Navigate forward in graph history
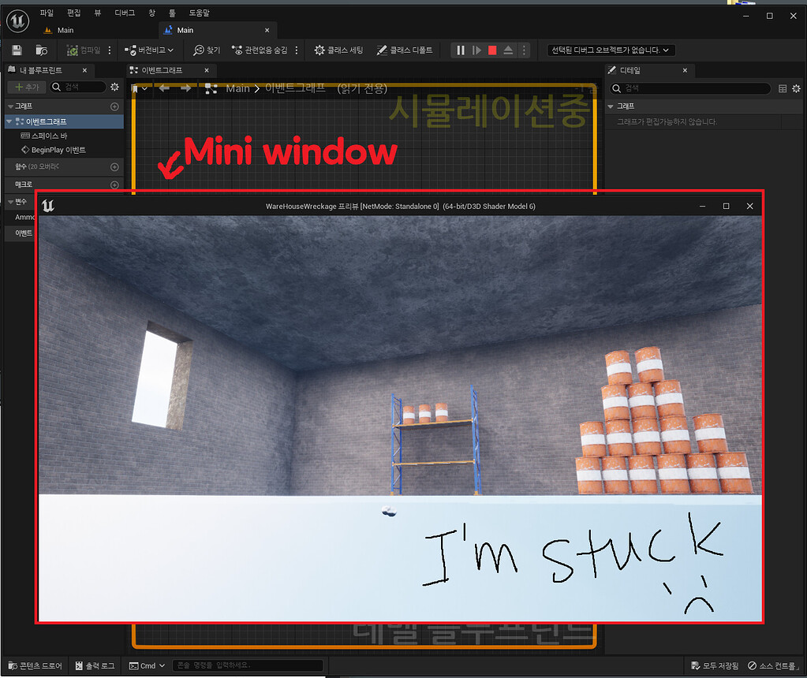The width and height of the screenshot is (807, 678). click(x=186, y=88)
